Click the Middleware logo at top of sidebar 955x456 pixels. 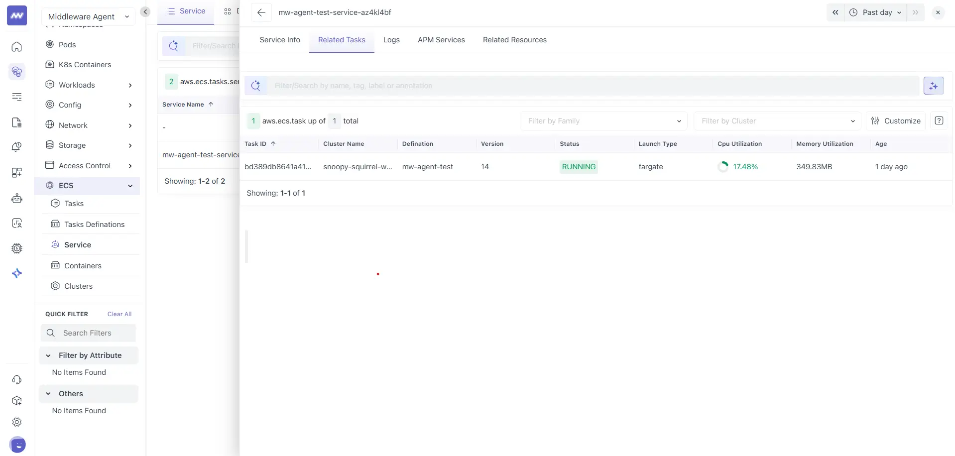pyautogui.click(x=16, y=15)
